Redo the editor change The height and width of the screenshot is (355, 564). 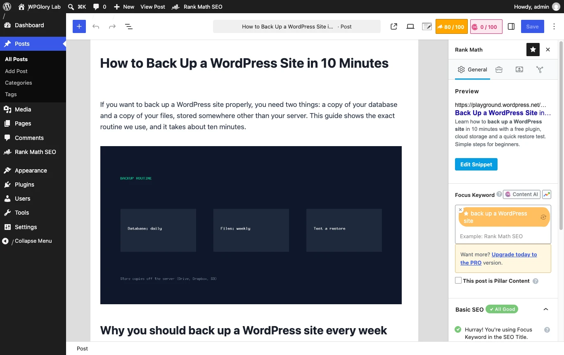click(112, 26)
